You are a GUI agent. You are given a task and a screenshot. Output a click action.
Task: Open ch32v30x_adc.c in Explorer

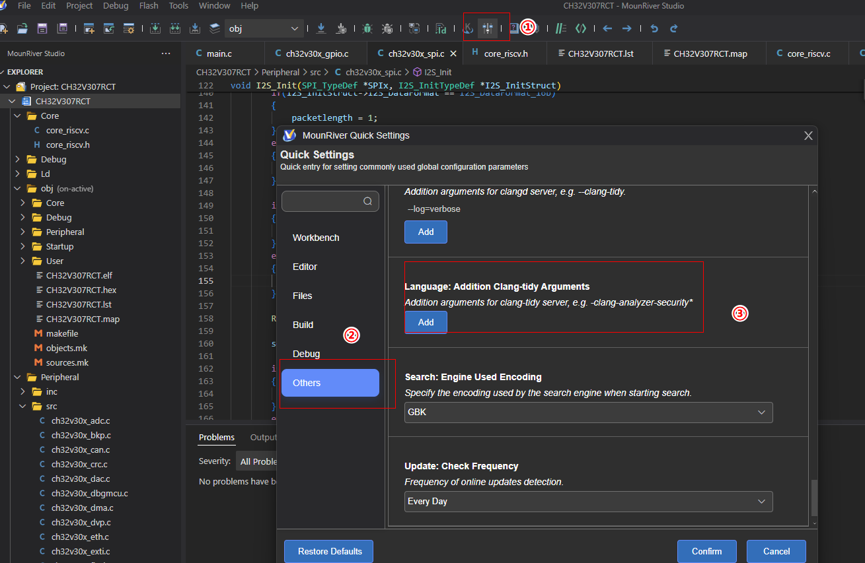(81, 420)
